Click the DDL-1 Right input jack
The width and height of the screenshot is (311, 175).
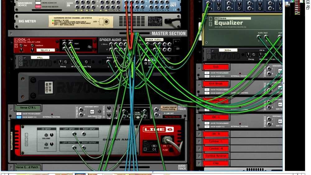click(x=70, y=43)
